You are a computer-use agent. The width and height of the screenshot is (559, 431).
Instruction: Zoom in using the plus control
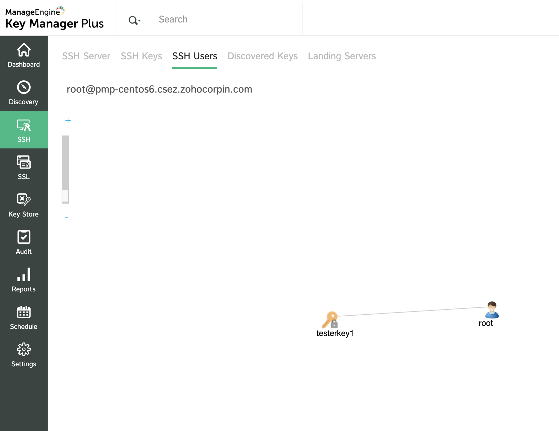coord(68,120)
